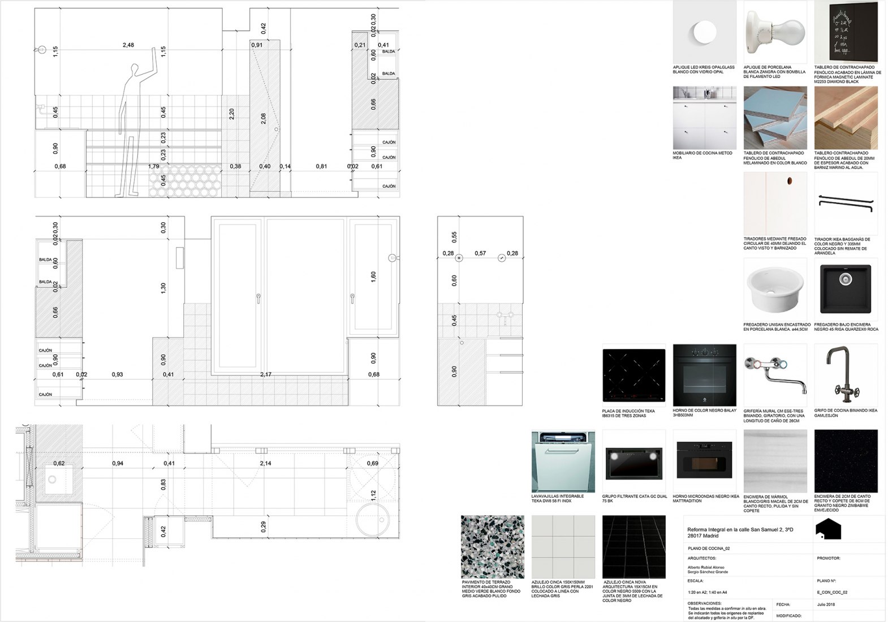Click the 'PLANO DE COCINA_02' label
Screen dimensions: 888x622
click(709, 548)
